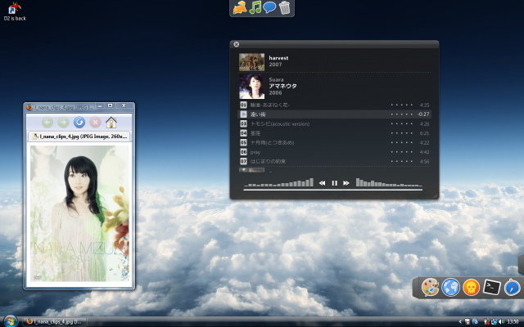
Task: Go to the home page in Firefox
Action: pyautogui.click(x=111, y=123)
